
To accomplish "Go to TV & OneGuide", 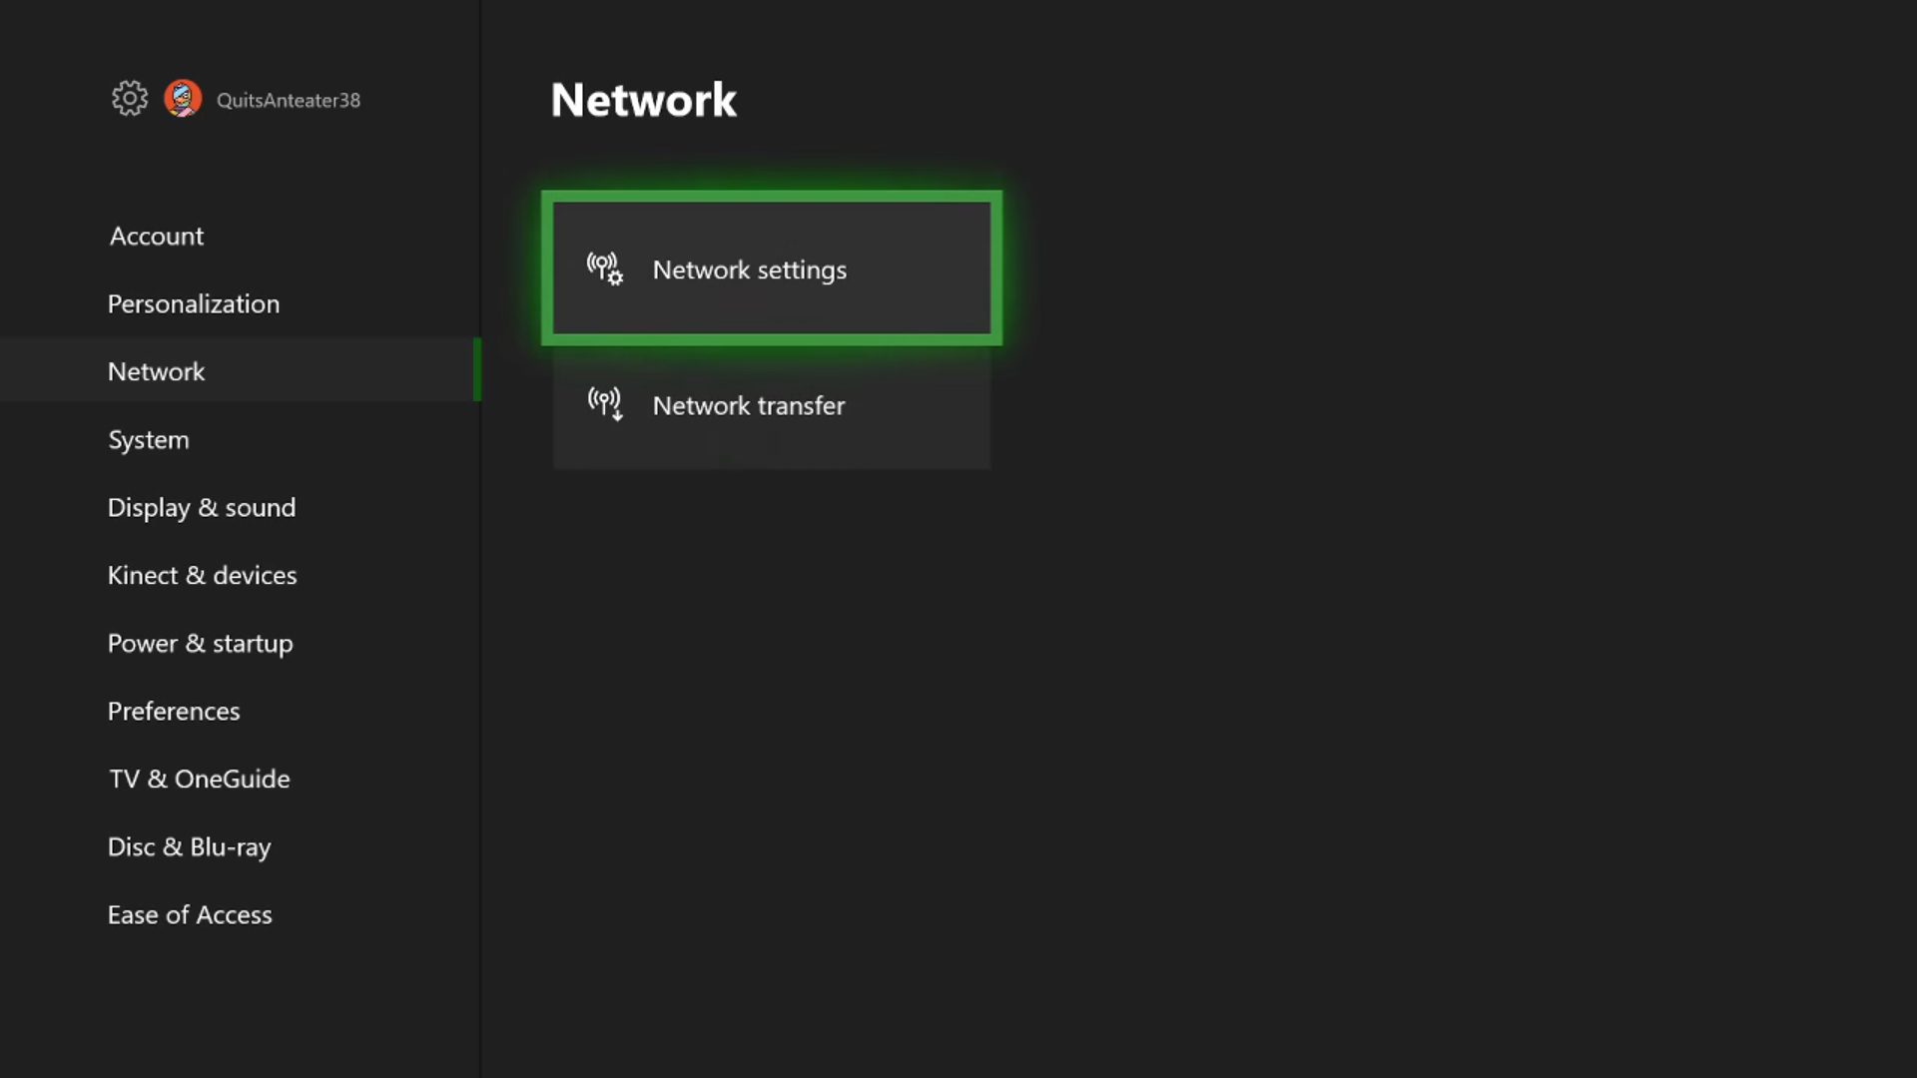I will pos(200,779).
